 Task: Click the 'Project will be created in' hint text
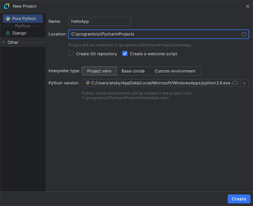point(130,45)
